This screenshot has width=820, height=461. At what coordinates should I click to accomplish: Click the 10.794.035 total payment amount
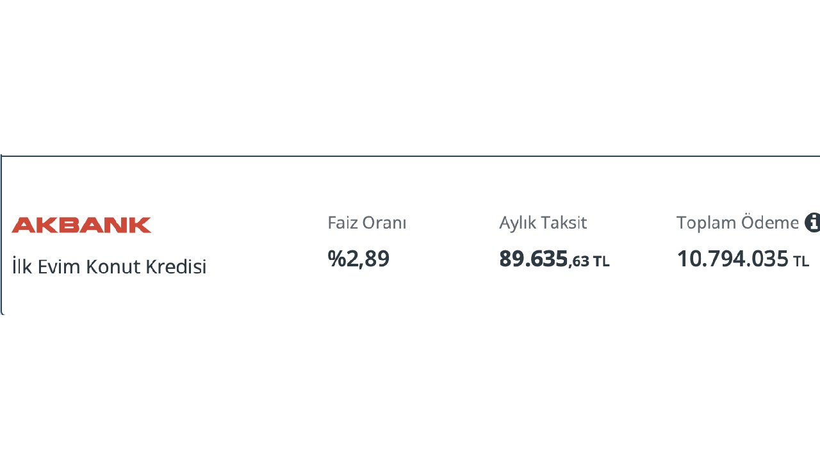[x=732, y=259]
